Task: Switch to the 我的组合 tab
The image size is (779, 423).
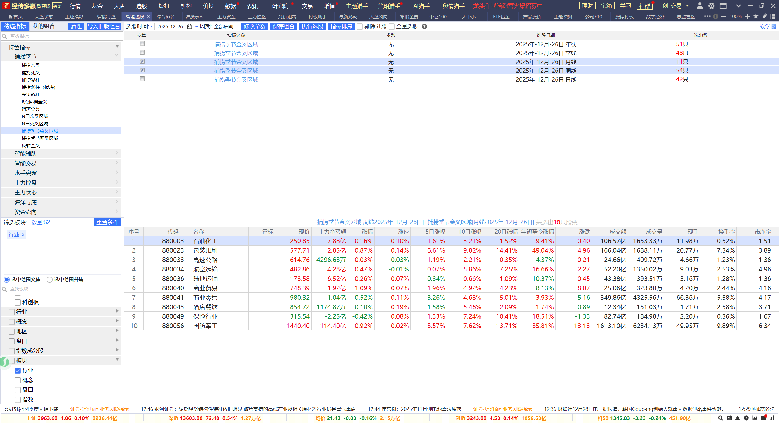Action: [44, 26]
